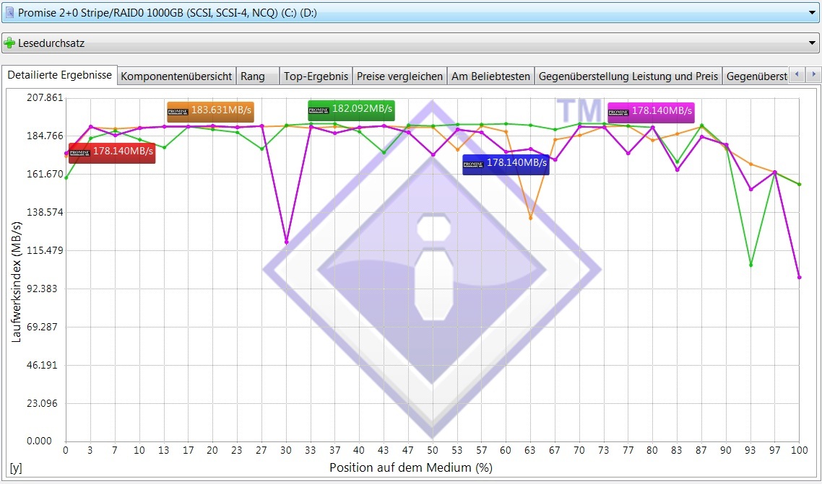This screenshot has width=822, height=484.
Task: Switch to the Detailierte Ergebnisse tab
Action: point(59,75)
